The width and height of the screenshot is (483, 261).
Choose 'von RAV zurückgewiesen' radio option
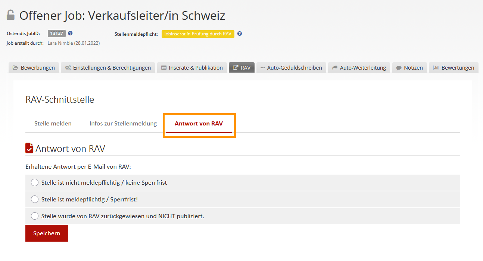[35, 216]
